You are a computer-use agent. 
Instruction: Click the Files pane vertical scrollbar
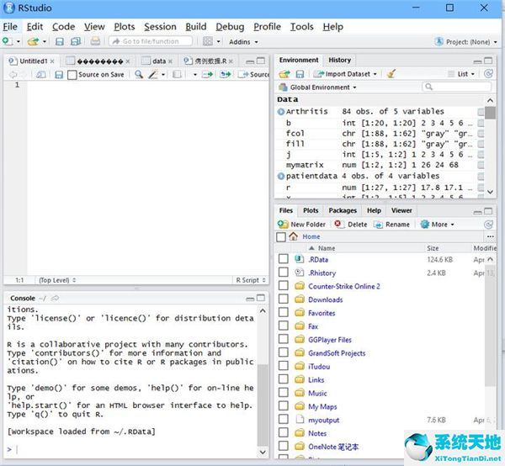[490, 325]
